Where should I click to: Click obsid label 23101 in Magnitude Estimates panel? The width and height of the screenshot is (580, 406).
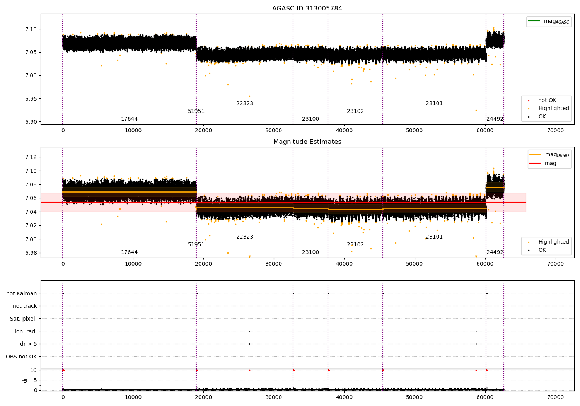pos(434,237)
